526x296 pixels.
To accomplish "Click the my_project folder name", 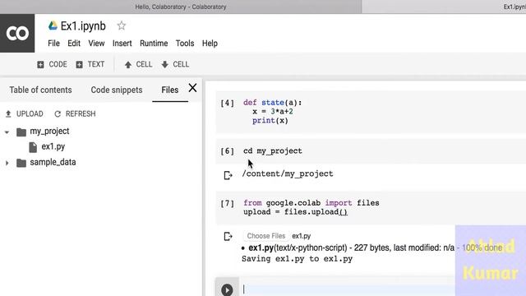I will [49, 132].
